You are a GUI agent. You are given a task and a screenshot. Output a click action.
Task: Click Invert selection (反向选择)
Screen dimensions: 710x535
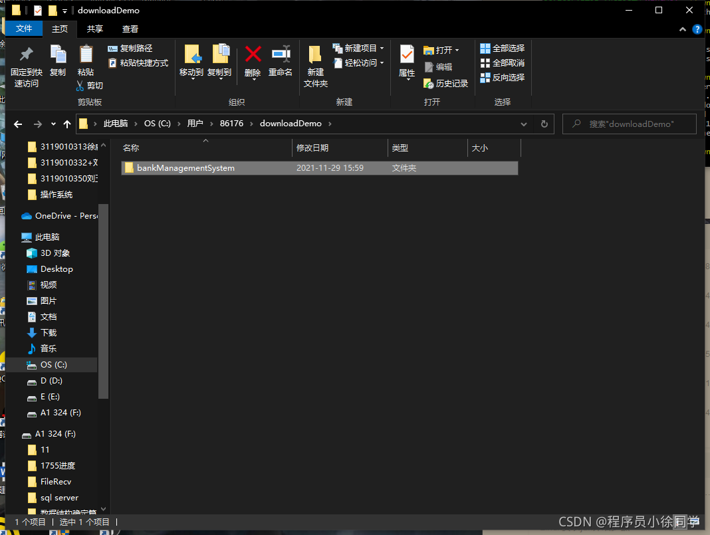(502, 77)
